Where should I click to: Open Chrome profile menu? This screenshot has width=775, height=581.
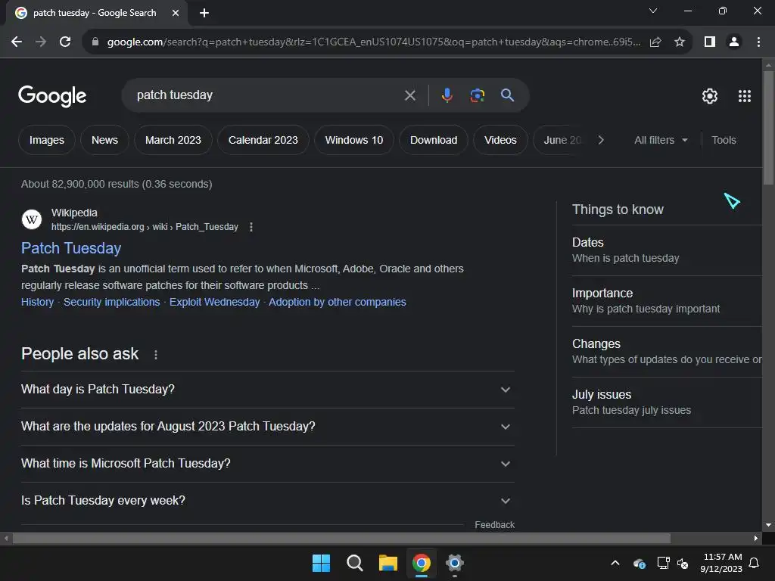tap(734, 42)
